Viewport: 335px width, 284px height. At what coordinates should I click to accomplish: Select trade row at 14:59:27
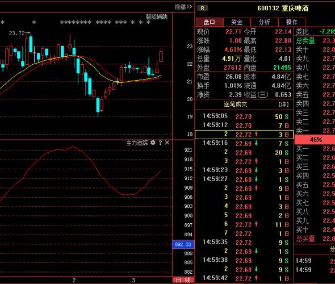[244, 179]
